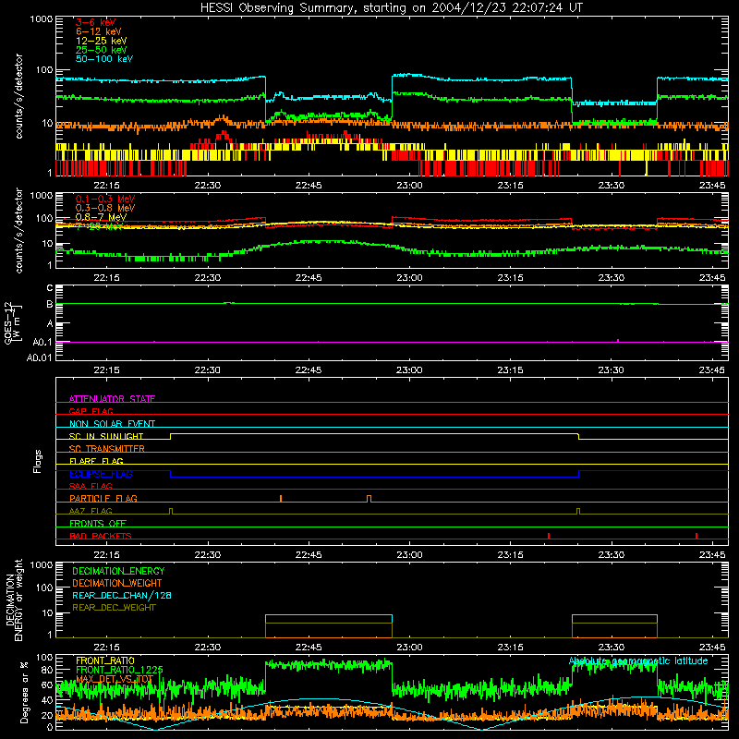Select the 6-12 keV legend label
This screenshot has width=739, height=739.
(99, 31)
